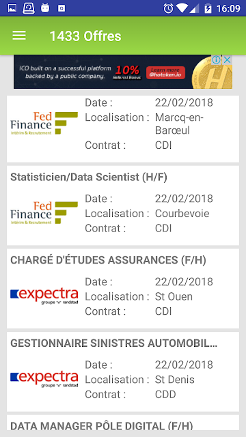
Task: Tap the ad info icon
Action: 217,59
